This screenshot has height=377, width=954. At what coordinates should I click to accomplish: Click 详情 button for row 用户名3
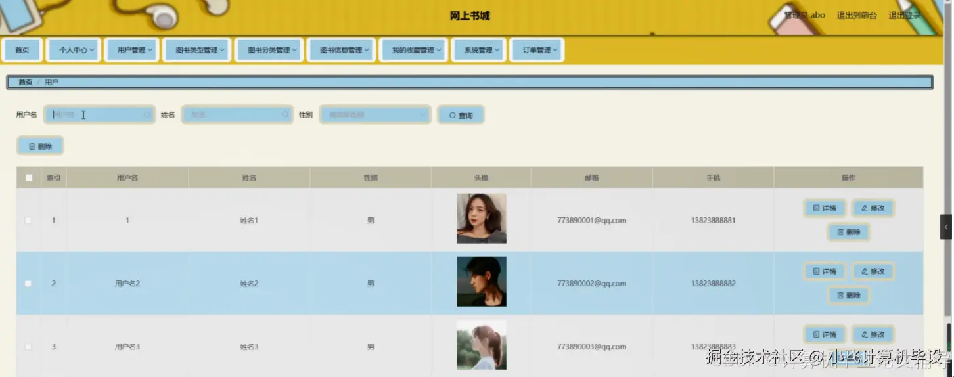click(825, 334)
